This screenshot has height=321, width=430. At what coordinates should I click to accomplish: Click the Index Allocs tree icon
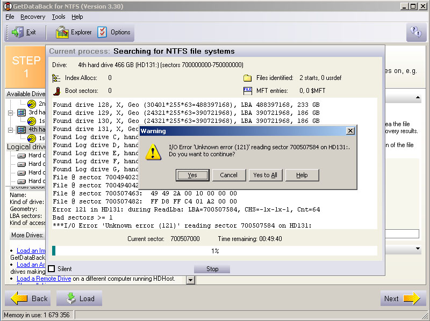[56, 78]
